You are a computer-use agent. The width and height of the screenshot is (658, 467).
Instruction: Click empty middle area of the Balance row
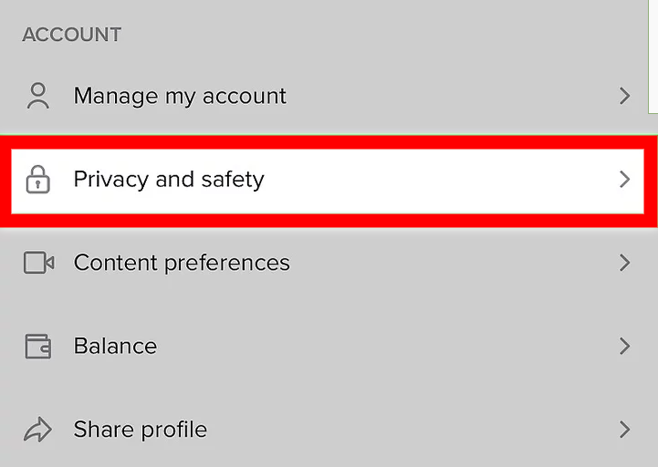pos(392,346)
